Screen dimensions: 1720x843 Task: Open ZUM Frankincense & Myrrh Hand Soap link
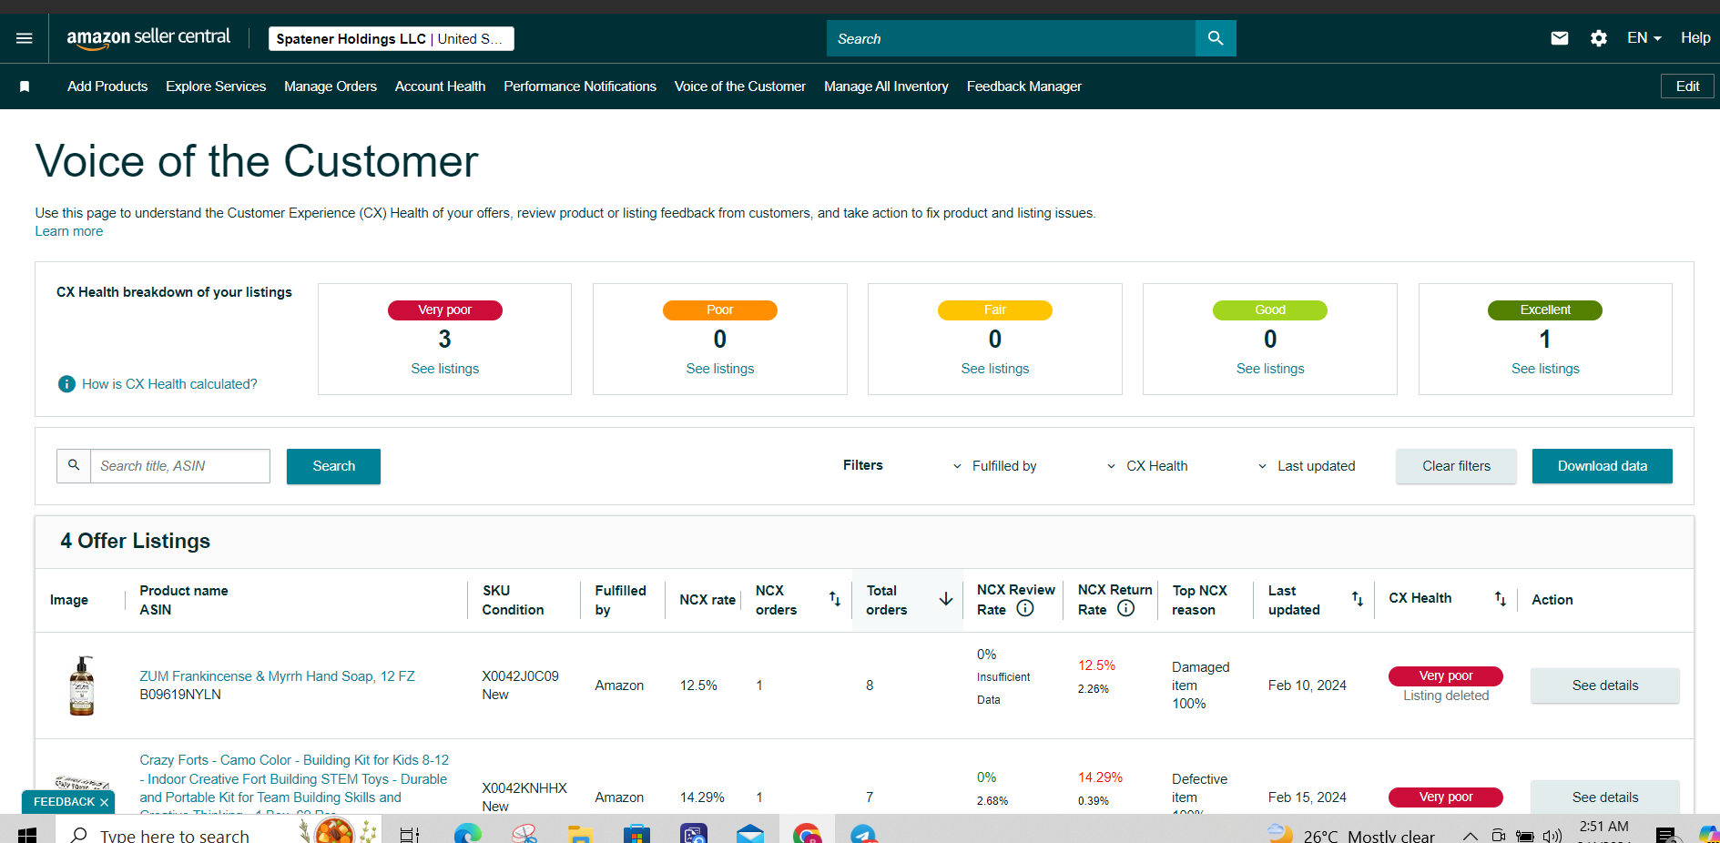click(277, 676)
